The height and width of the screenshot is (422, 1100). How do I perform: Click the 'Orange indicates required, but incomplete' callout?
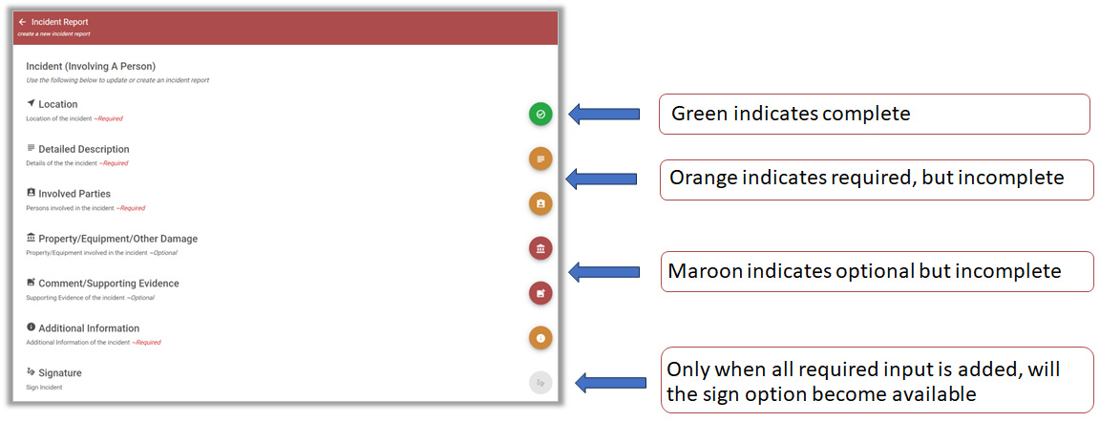(x=877, y=179)
